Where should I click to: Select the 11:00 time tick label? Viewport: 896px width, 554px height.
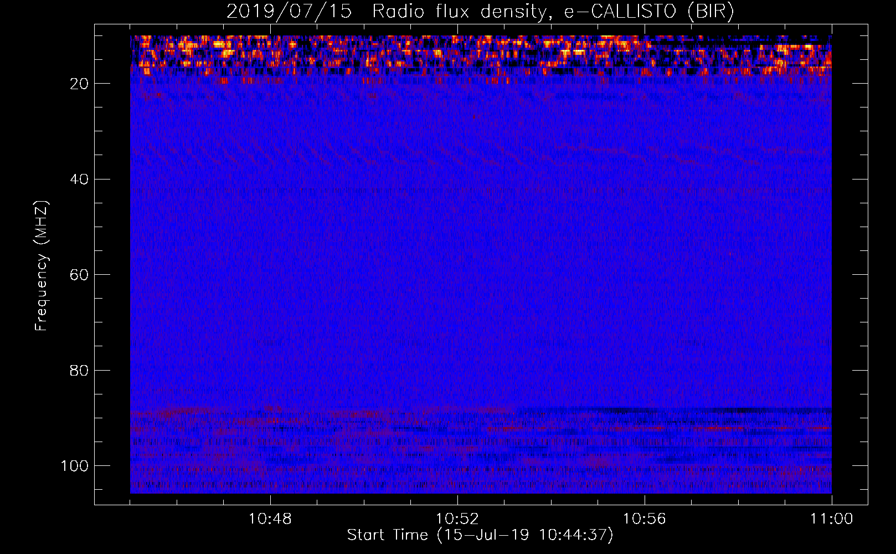pos(831,519)
